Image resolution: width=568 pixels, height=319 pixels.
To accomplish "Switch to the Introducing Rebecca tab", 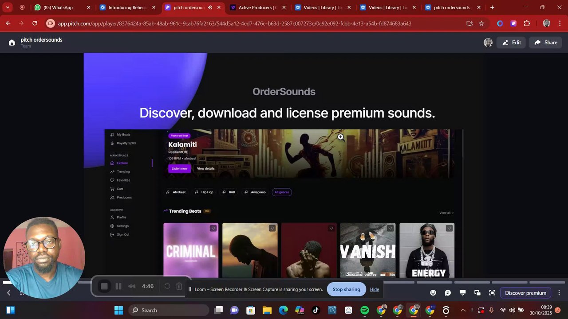I will pyautogui.click(x=128, y=8).
